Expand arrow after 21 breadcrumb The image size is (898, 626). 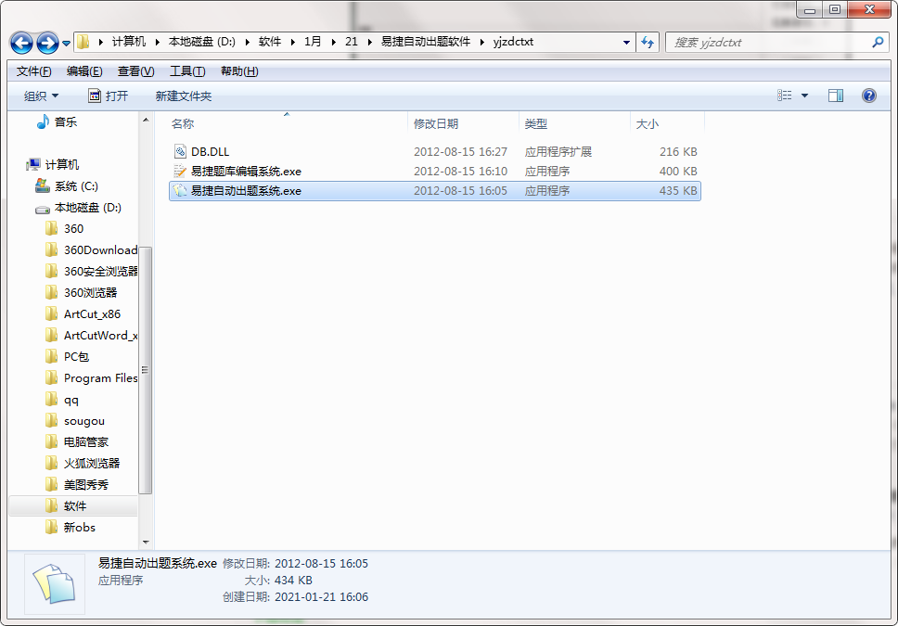point(369,42)
